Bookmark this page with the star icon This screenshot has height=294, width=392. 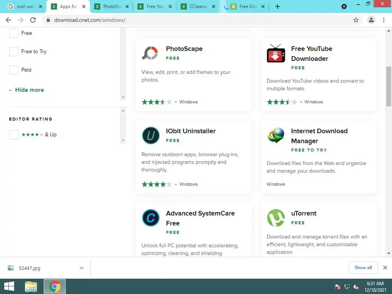click(x=356, y=20)
